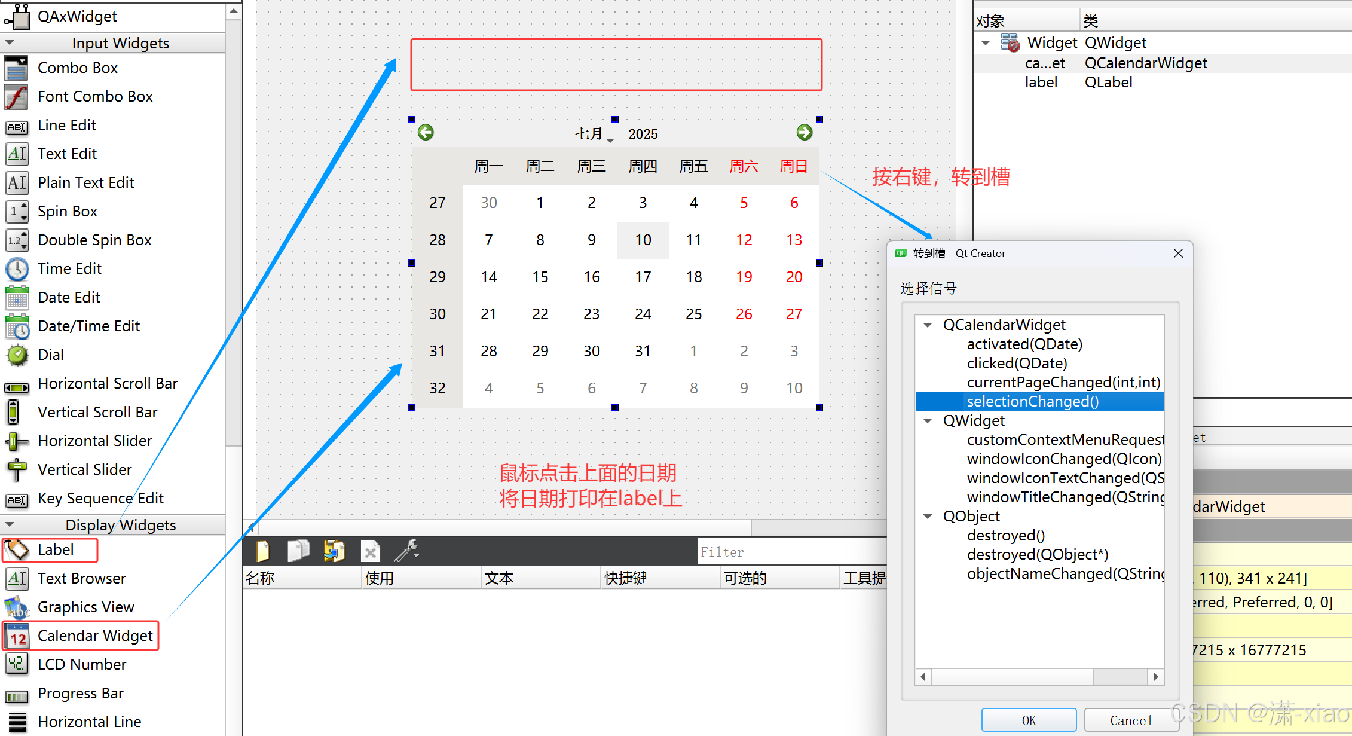Image resolution: width=1352 pixels, height=736 pixels.
Task: Choose the Spin Box widget icon
Action: pyautogui.click(x=17, y=212)
